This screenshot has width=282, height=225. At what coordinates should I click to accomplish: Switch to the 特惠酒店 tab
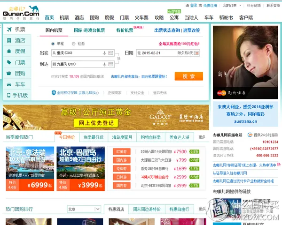pos(117,209)
